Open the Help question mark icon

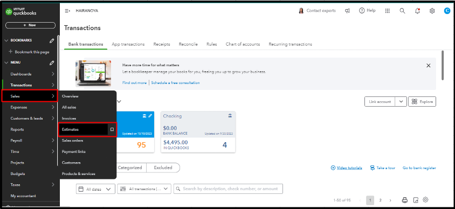pyautogui.click(x=362, y=11)
